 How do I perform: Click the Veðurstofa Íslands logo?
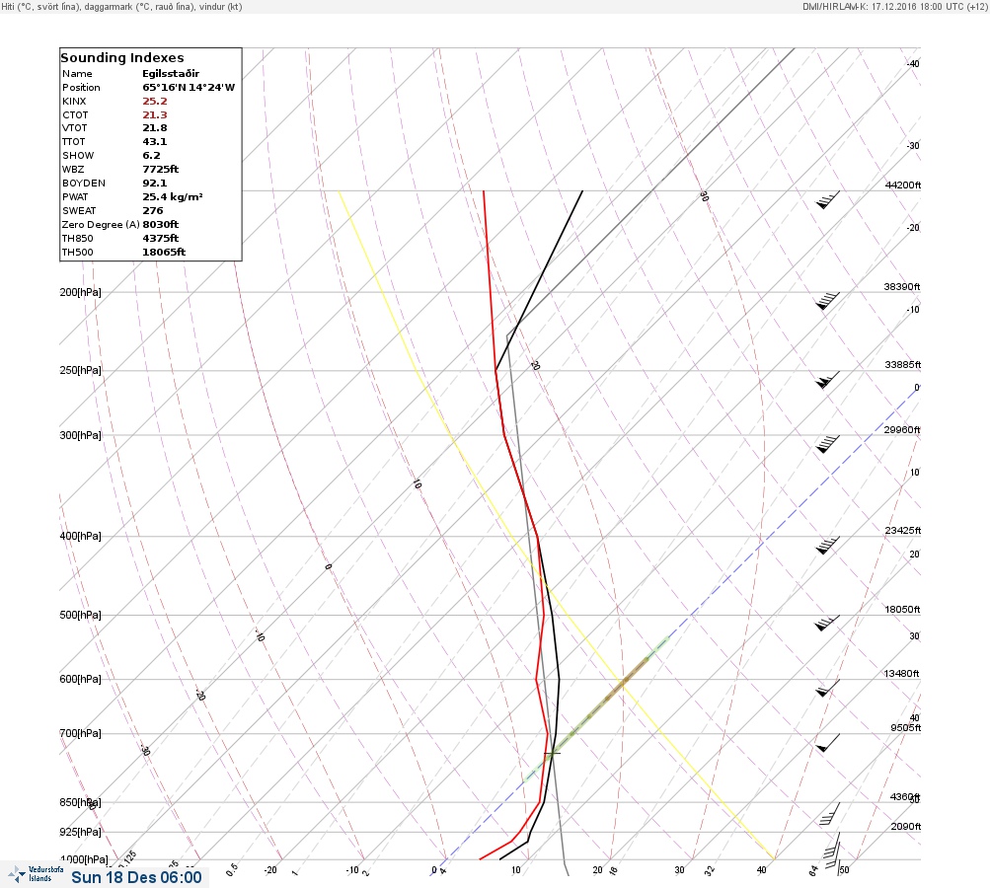pos(36,874)
